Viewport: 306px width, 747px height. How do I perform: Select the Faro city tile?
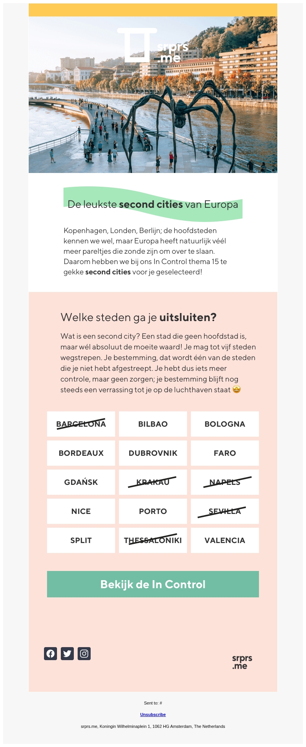pyautogui.click(x=225, y=453)
